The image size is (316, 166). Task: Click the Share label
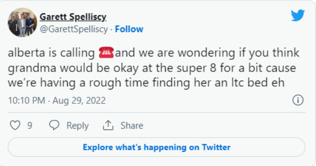point(131,126)
